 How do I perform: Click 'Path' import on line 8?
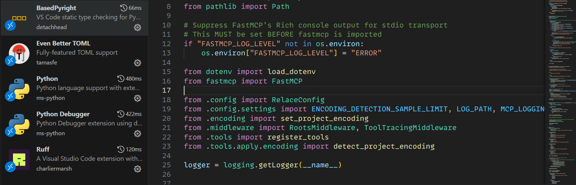click(x=281, y=7)
